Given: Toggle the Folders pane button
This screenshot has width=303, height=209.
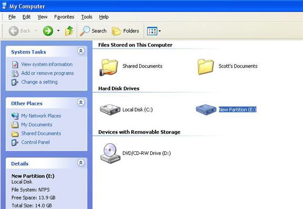Looking at the screenshot, I should [x=126, y=31].
